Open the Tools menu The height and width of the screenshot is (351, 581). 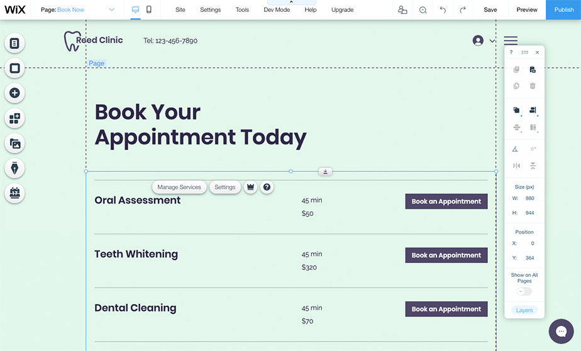click(242, 9)
